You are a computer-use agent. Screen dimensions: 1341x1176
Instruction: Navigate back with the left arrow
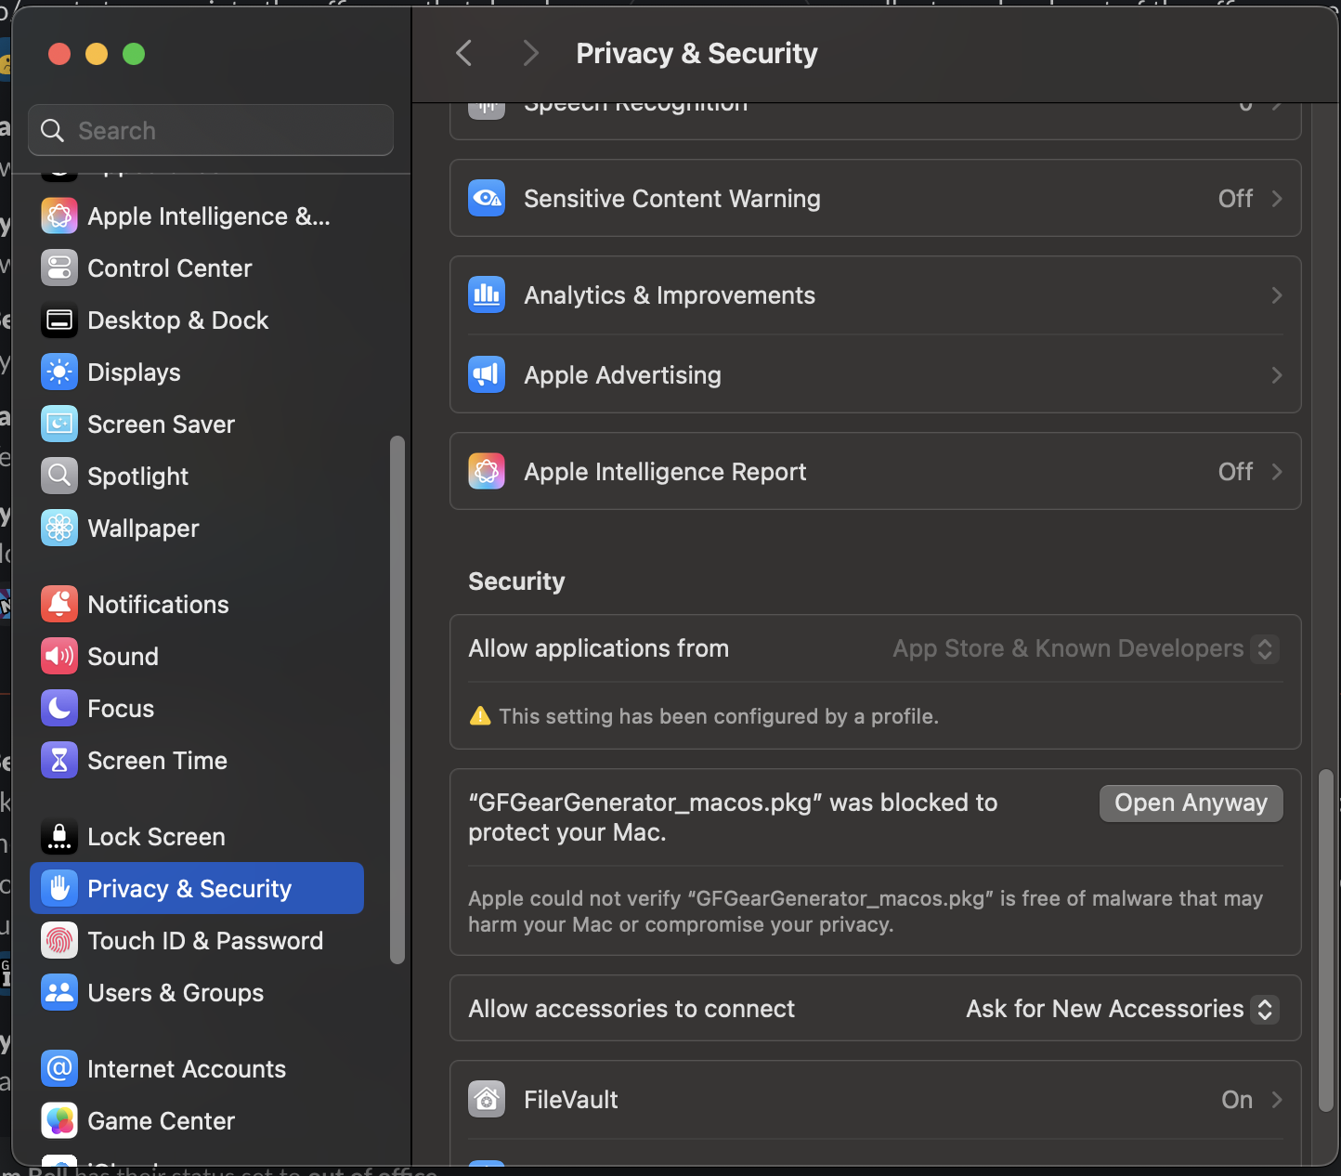[463, 53]
